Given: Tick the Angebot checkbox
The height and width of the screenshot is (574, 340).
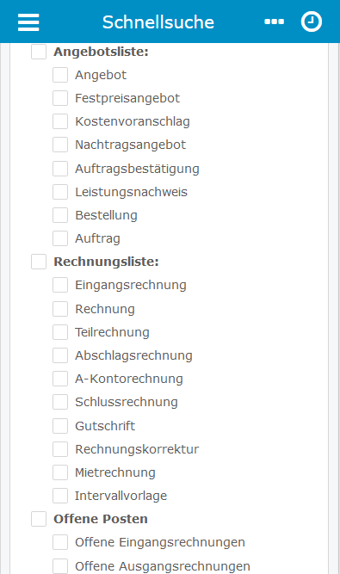Looking at the screenshot, I should pos(60,75).
